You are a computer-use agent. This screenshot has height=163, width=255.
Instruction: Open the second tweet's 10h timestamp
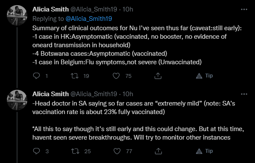[x=127, y=94]
